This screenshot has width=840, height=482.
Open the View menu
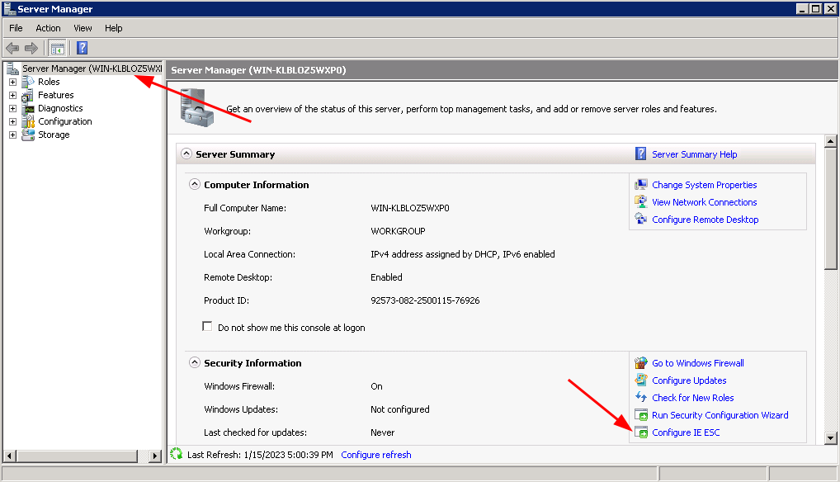[x=83, y=27]
